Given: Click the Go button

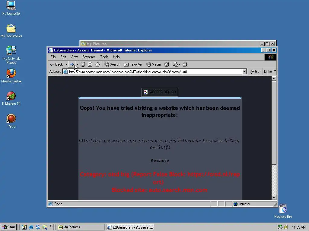Looking at the screenshot, I should coord(255,72).
